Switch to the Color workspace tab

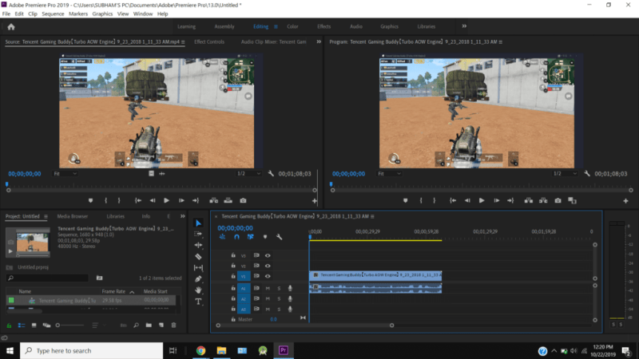click(294, 26)
